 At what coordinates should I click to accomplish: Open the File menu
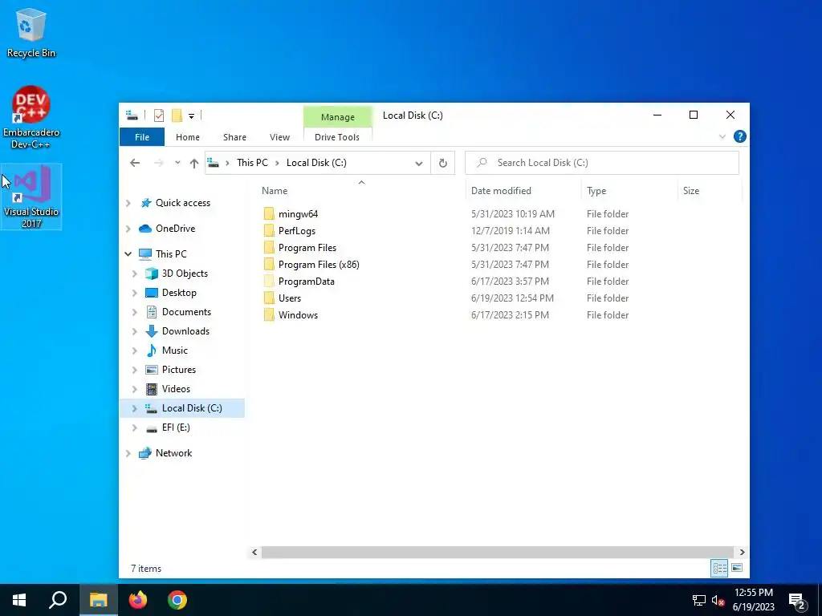[142, 137]
